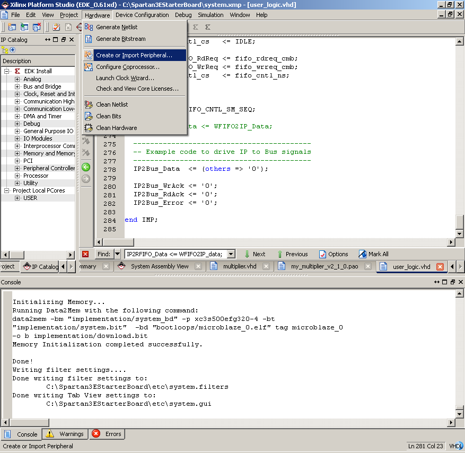Expand the Analog category
Screen dimensions: 465x453
(x=17, y=79)
